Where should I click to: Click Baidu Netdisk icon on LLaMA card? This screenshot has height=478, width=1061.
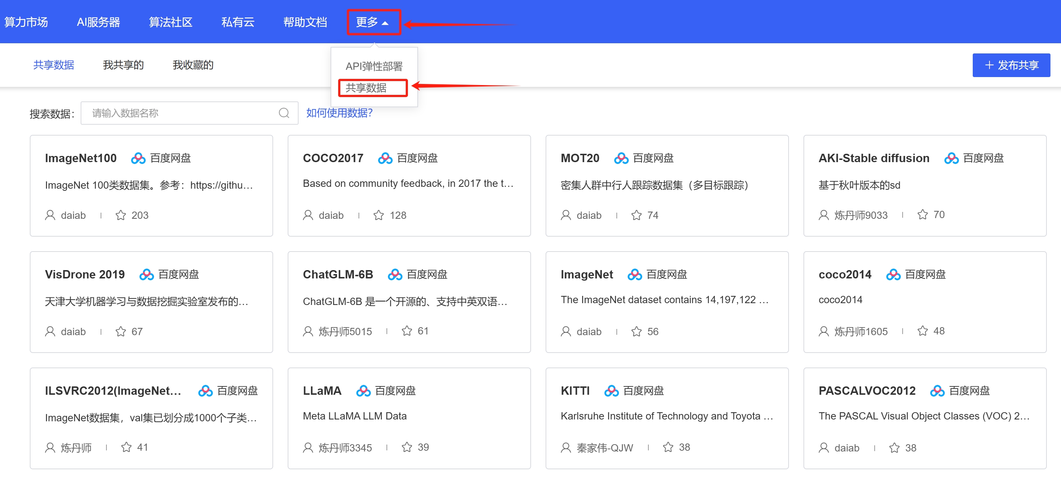tap(363, 391)
